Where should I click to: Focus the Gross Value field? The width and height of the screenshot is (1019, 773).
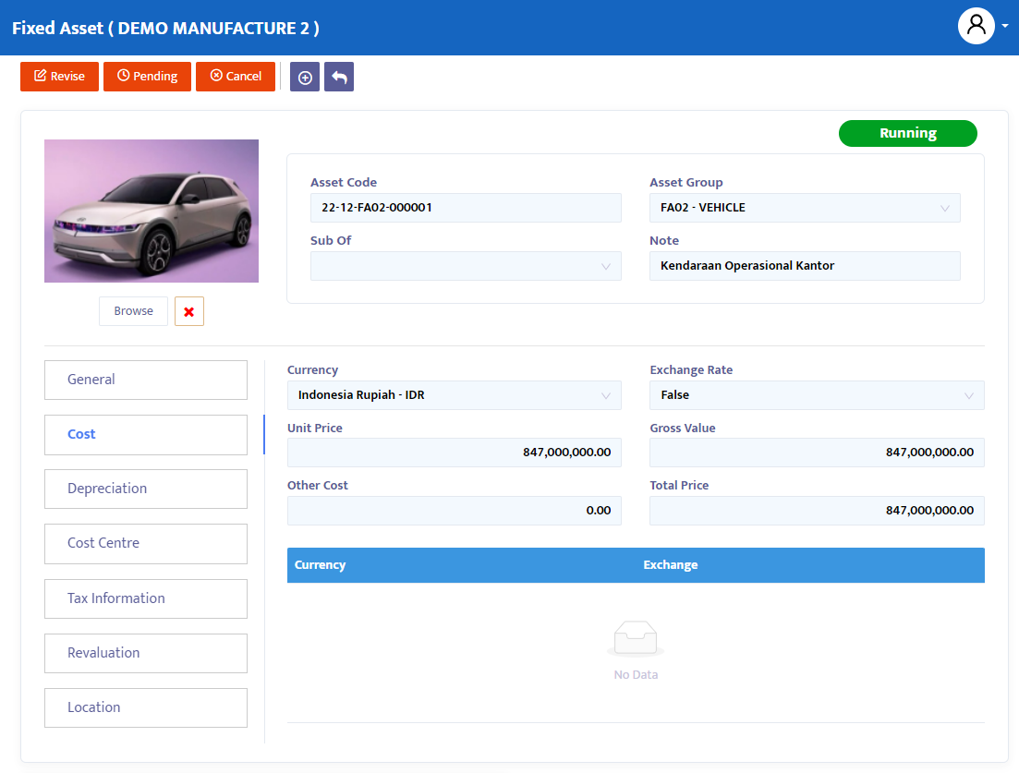click(x=817, y=453)
